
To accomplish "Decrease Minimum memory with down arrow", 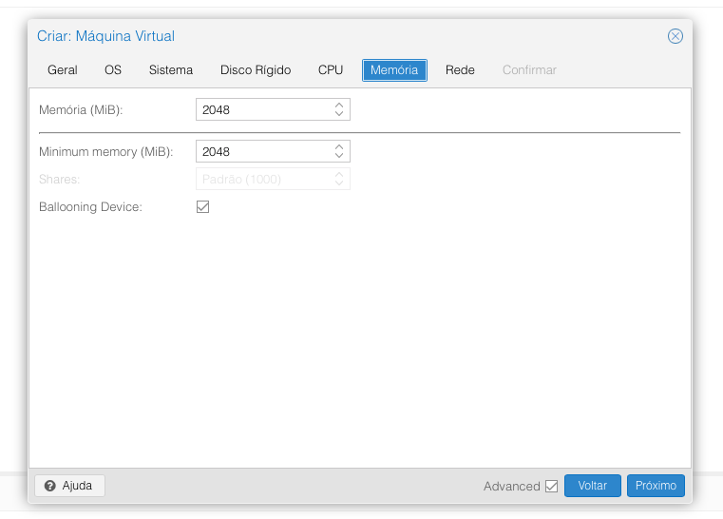I will click(339, 157).
